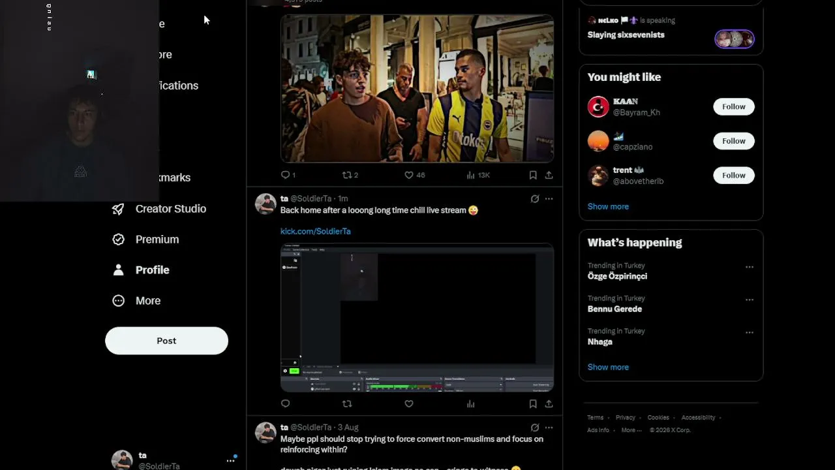Reply to the 'Back home' live stream post
Viewport: 835px width, 470px height.
[285, 404]
